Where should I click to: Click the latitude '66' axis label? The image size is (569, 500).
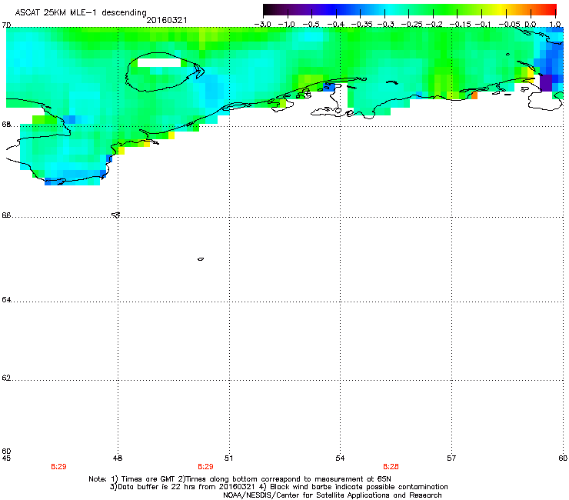point(6,215)
